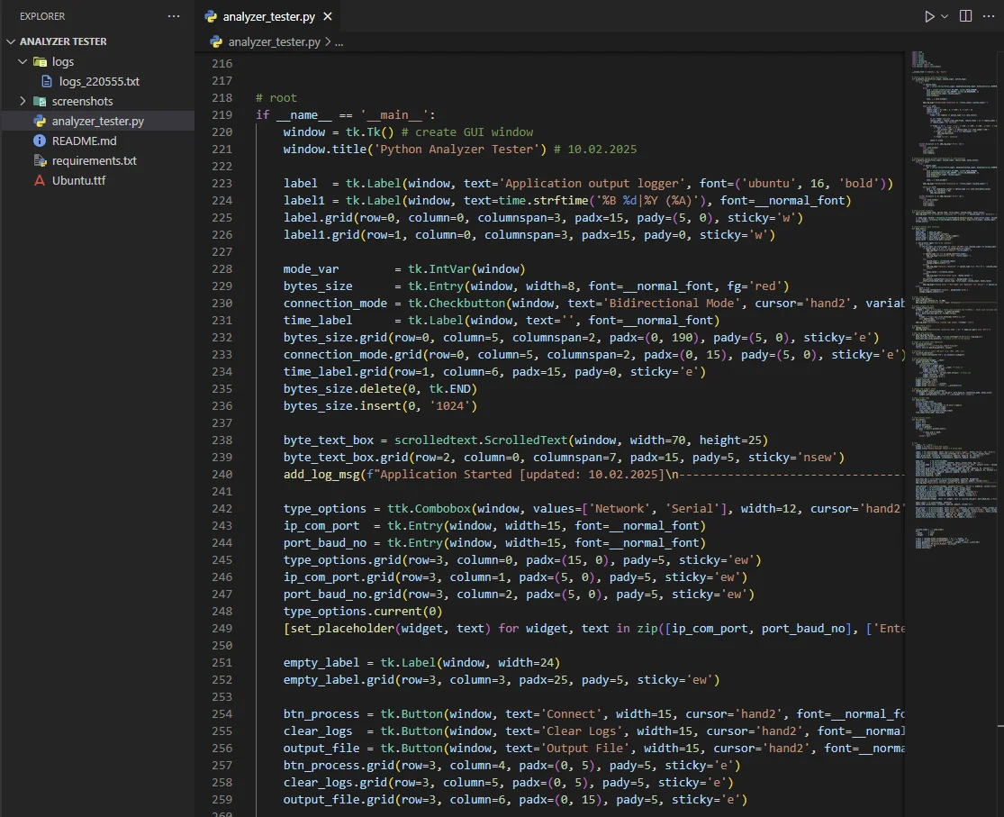Open logs_220555.txt file

pos(99,81)
